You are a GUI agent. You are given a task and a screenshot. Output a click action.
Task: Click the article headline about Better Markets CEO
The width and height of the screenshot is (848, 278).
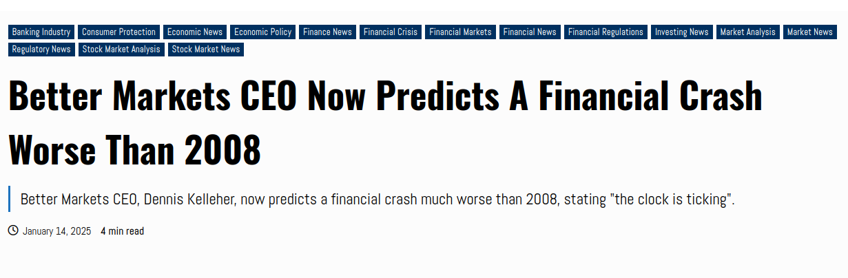386,124
